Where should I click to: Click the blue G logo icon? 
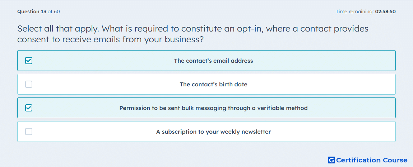click(331, 160)
